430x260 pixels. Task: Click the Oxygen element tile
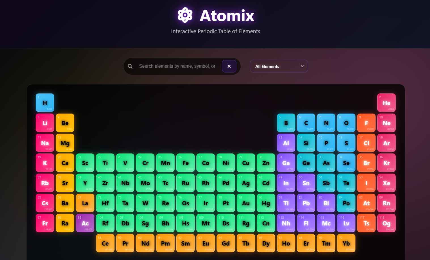click(346, 123)
